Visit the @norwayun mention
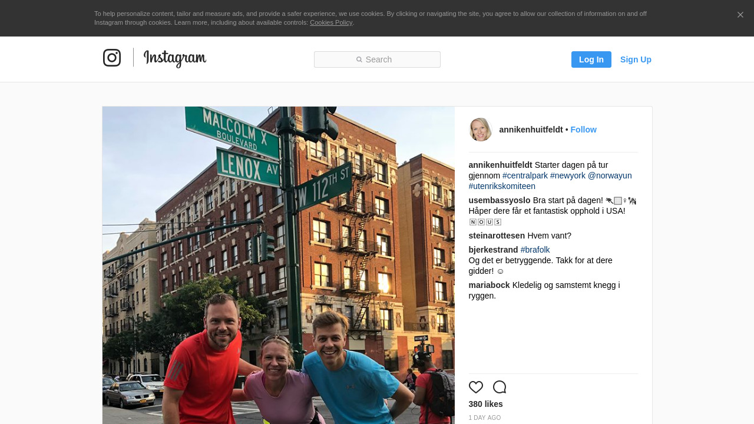Viewport: 754px width, 424px height. pyautogui.click(x=610, y=175)
